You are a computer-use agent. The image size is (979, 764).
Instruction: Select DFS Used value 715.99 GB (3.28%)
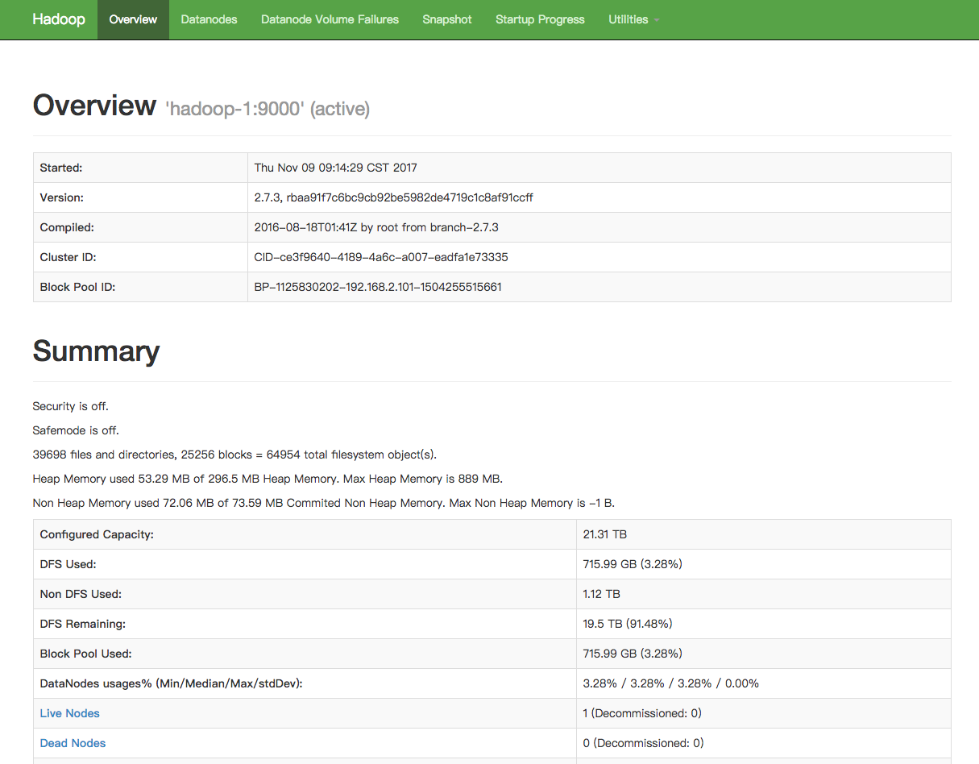[x=633, y=564]
